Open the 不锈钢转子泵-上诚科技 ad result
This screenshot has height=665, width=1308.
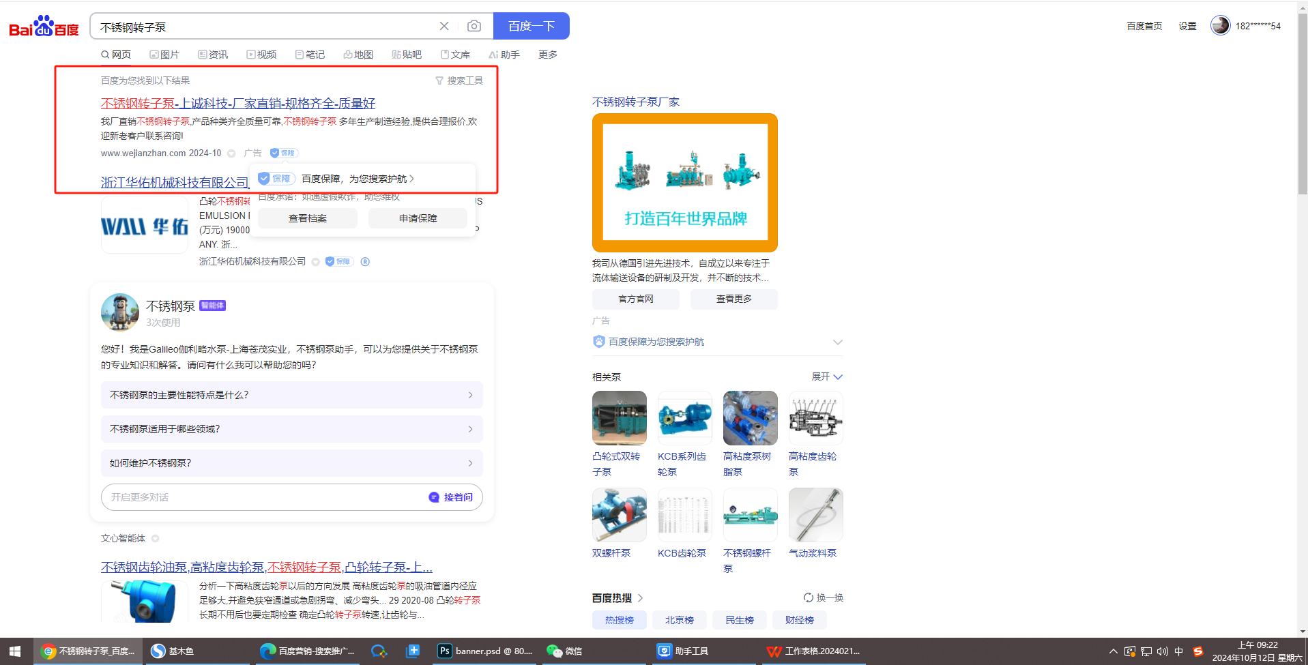(x=238, y=103)
